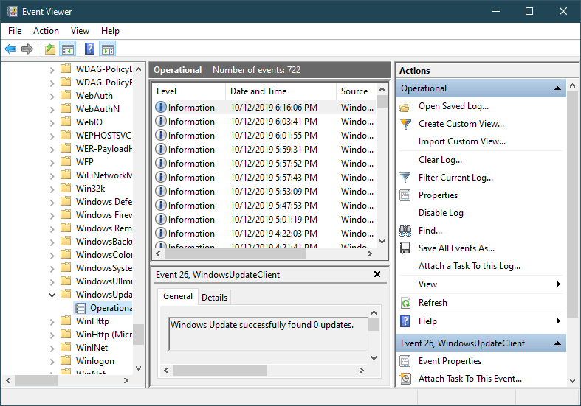This screenshot has height=406, width=581.
Task: Expand the WinHttp tree node
Action: coord(52,322)
